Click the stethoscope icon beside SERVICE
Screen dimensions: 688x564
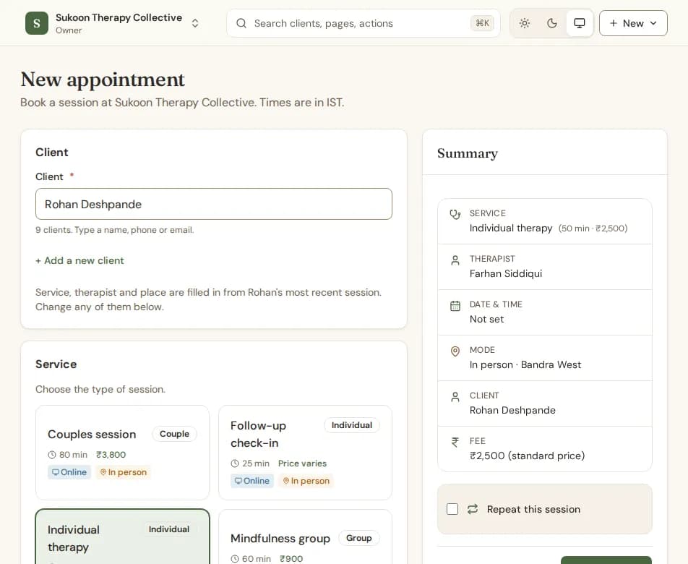[455, 214]
